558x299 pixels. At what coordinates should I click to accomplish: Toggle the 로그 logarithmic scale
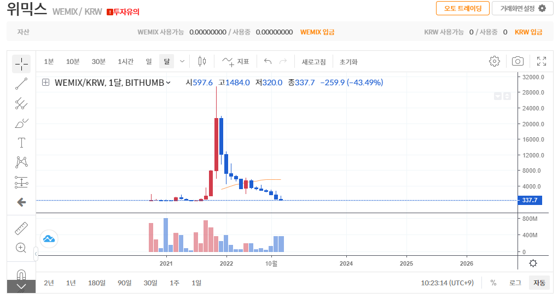tap(515, 283)
